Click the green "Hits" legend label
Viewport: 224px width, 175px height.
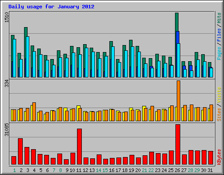219,18
